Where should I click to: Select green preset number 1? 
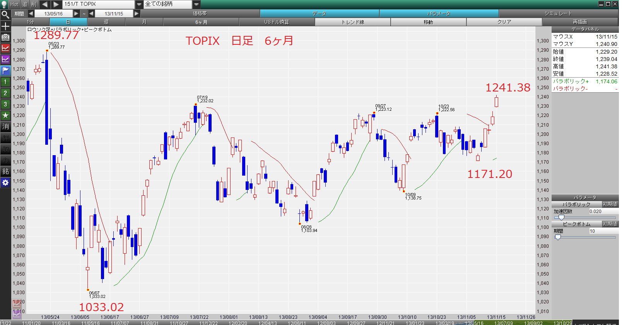pos(5,82)
